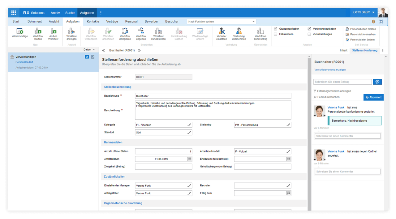Open Antrittsdatum calendar picker

(189, 159)
